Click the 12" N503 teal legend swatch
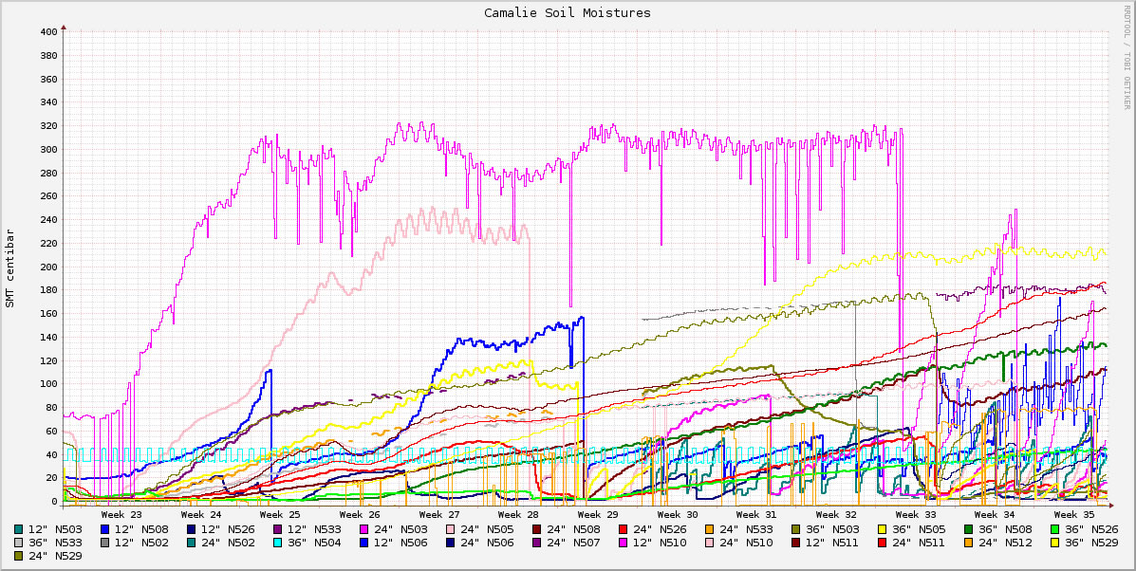Image resolution: width=1136 pixels, height=571 pixels. 19,528
